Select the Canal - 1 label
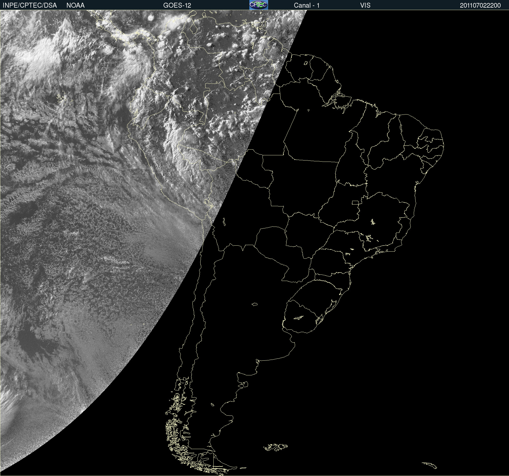 click(307, 5)
